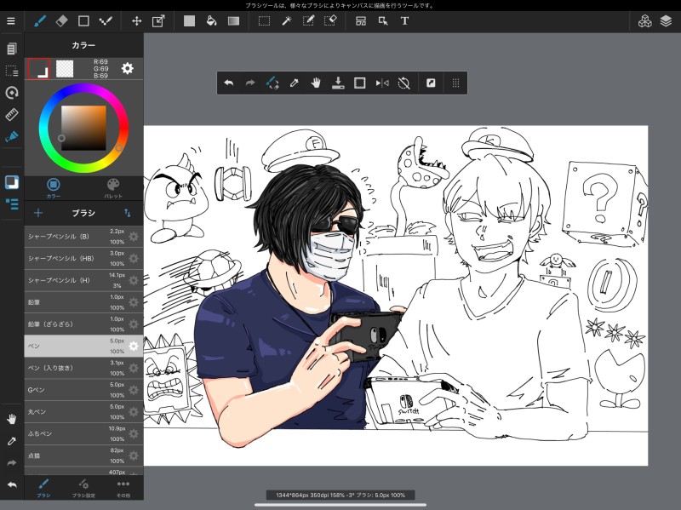Select the Text tool

pos(404,20)
